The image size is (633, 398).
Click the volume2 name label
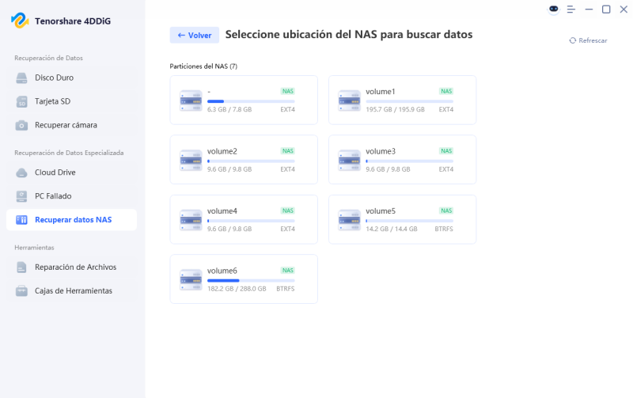coord(222,151)
